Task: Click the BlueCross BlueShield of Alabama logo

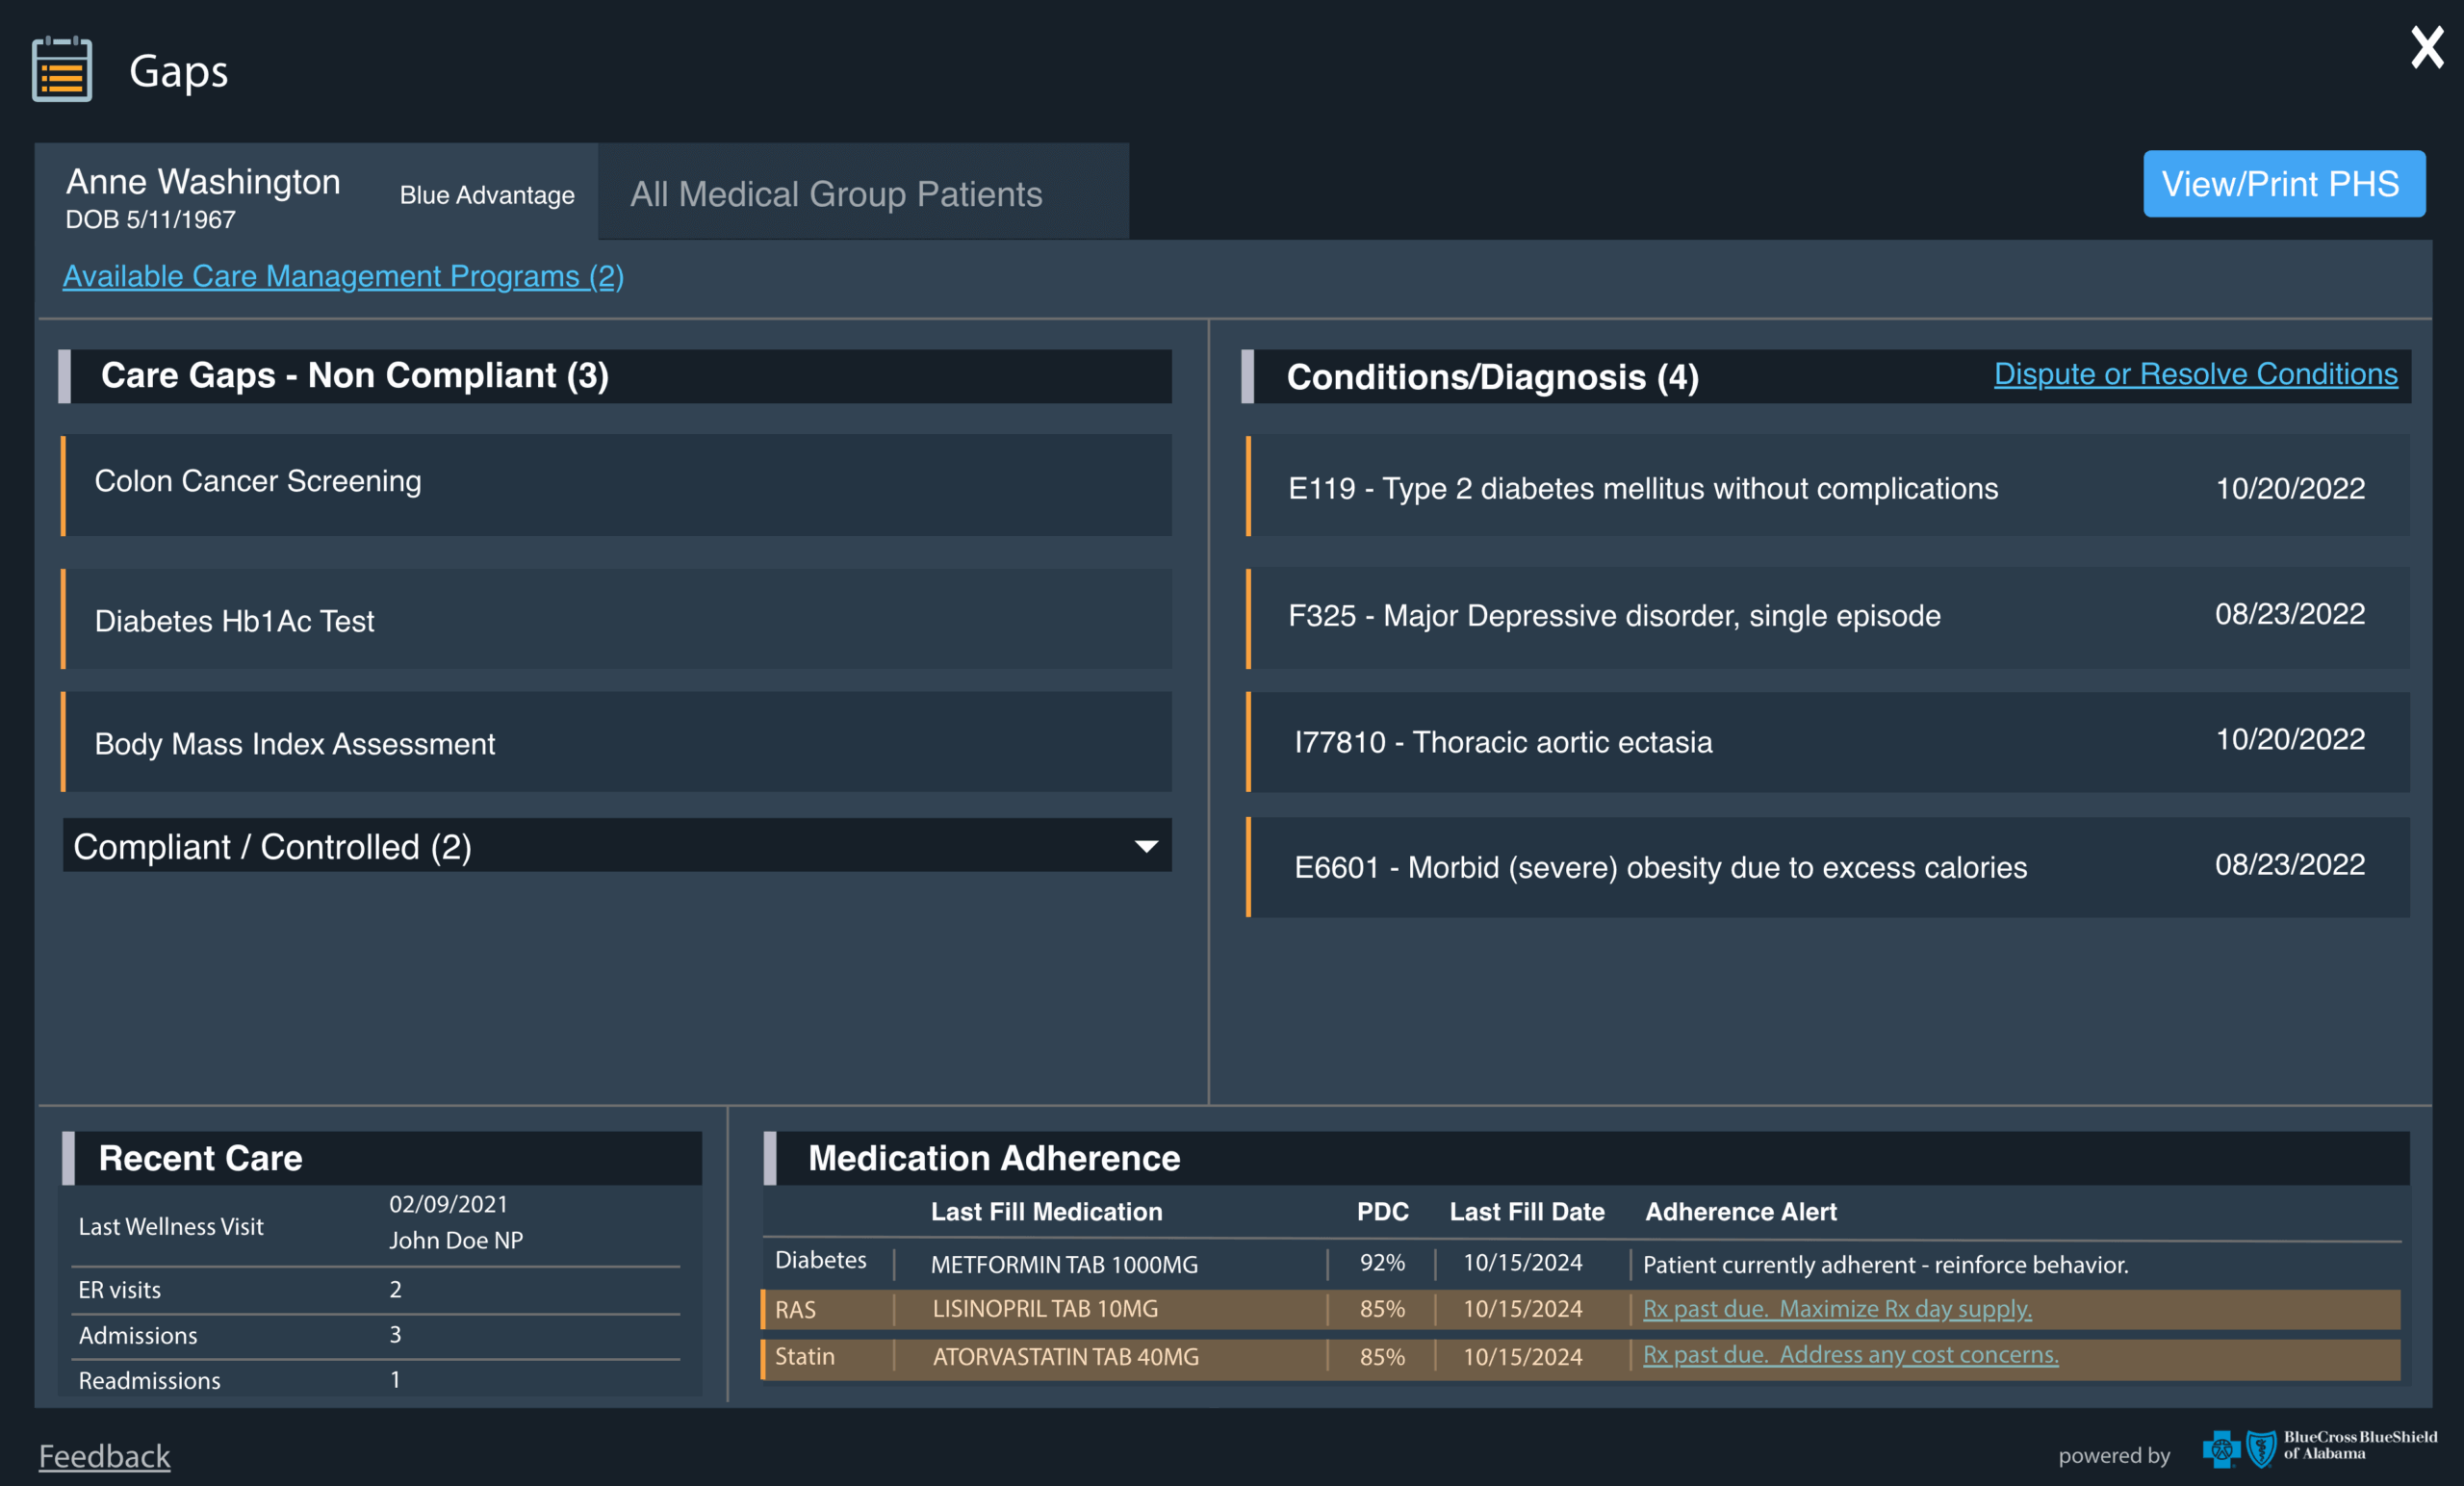Action: (x=2320, y=1447)
